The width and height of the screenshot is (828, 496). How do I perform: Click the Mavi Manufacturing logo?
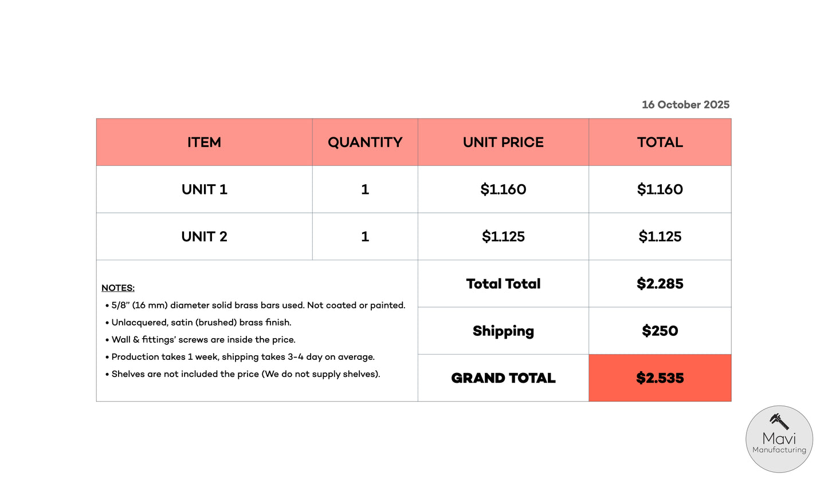(x=779, y=439)
